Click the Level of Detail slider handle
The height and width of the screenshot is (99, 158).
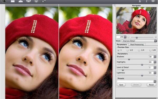[123, 70]
